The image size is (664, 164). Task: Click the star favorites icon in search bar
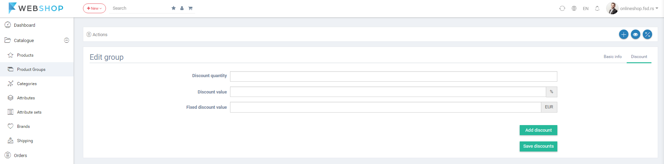174,8
